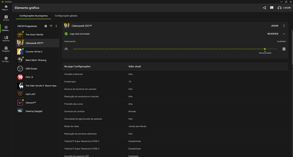Click the user avatar icon
The width and height of the screenshot is (293, 157).
[x=279, y=8]
